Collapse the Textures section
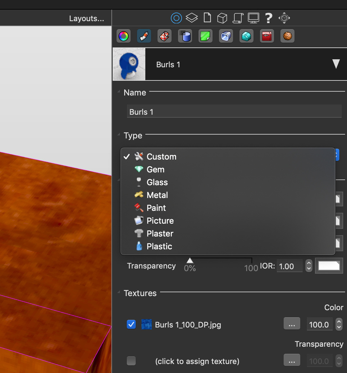347x373 pixels. coord(119,292)
